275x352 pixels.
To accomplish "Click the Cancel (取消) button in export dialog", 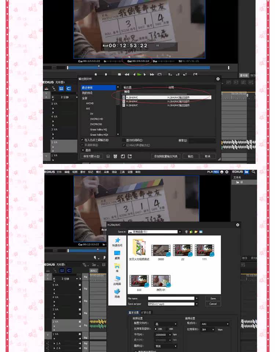I will 208,156.
